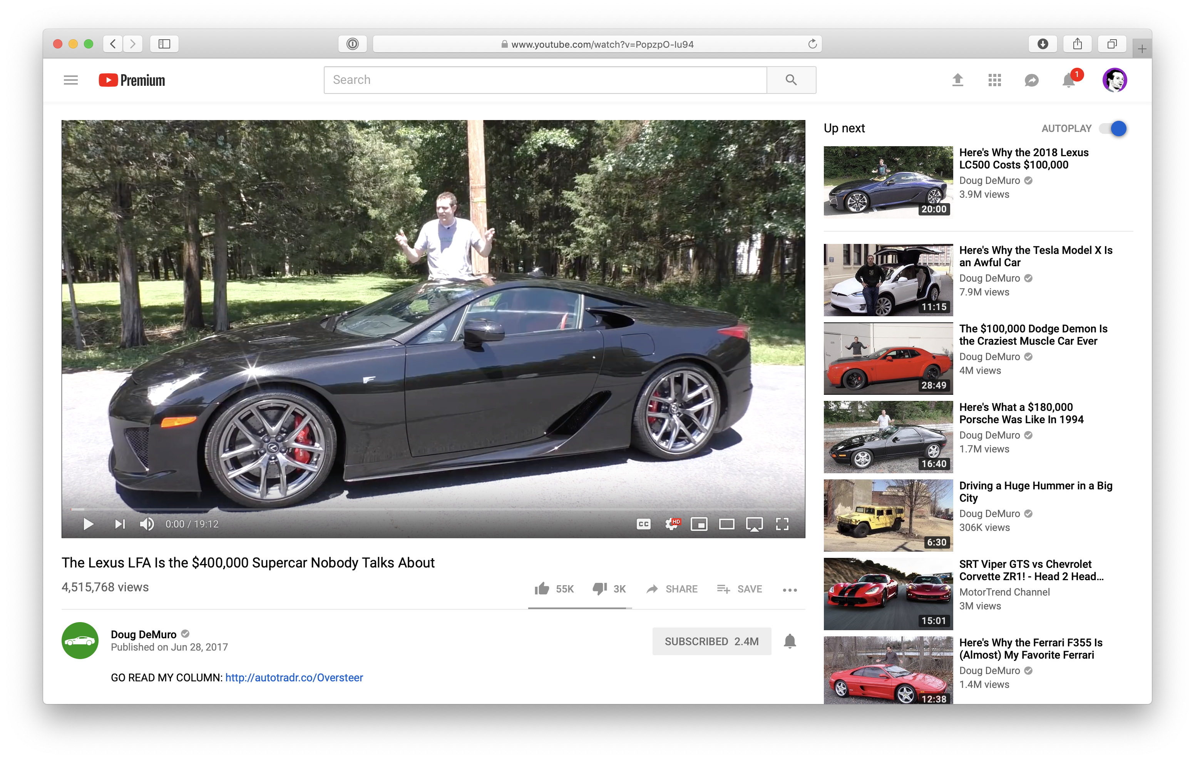Dislike the video thumbs down 3K
Screen dimensions: 1195x761
609,589
